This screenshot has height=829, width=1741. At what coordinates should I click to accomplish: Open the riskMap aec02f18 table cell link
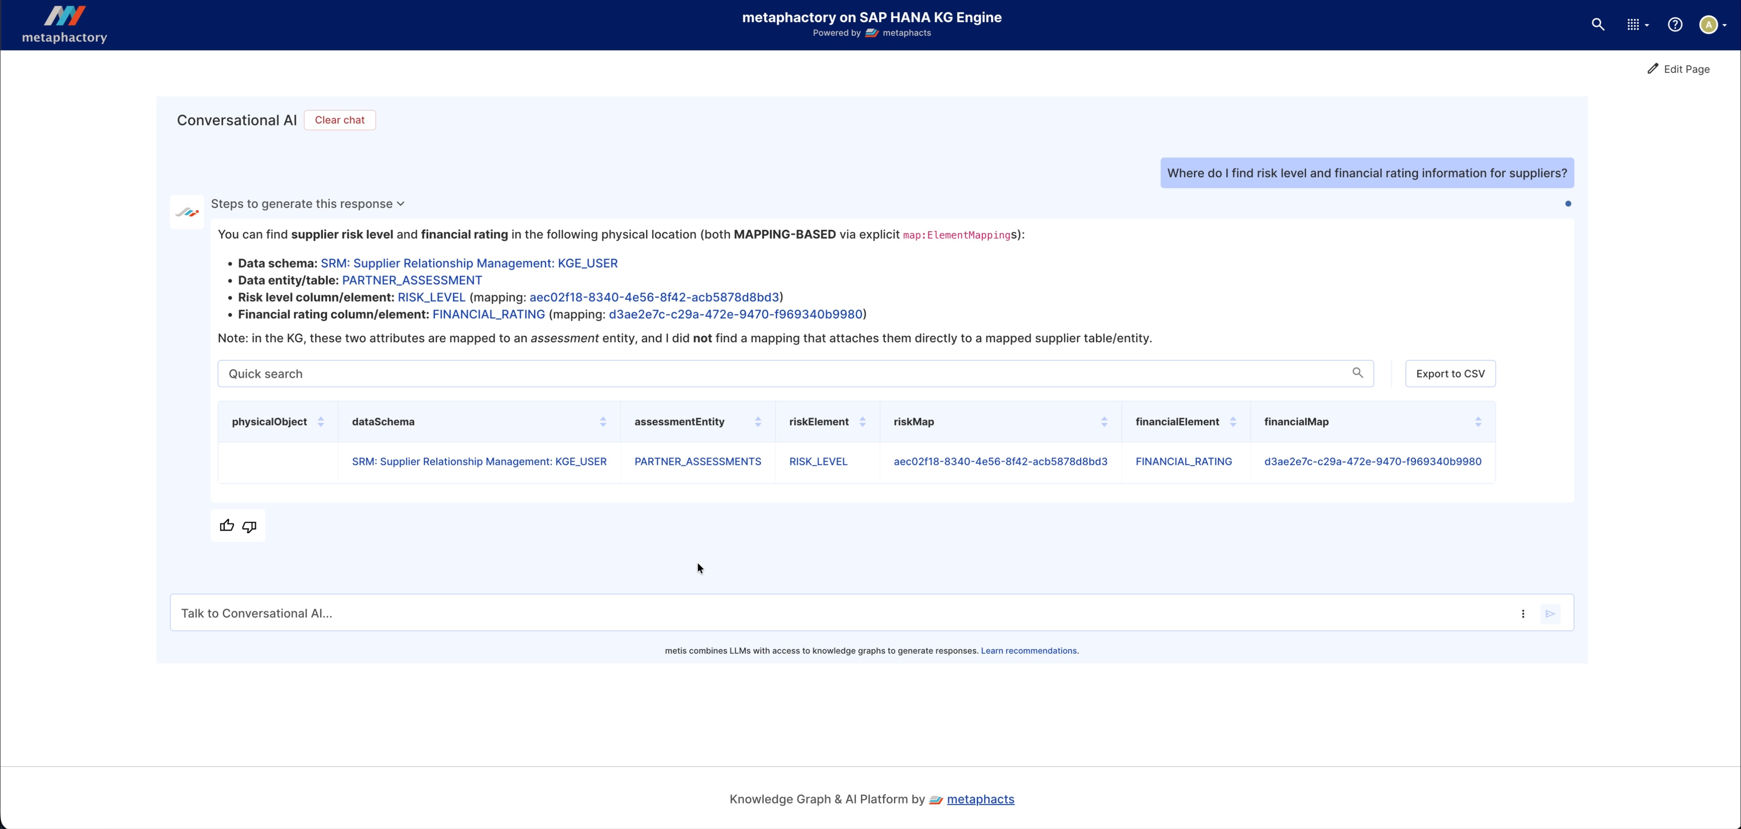1000,462
